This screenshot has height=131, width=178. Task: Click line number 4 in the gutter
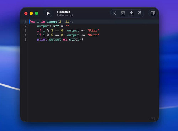tap(26, 35)
